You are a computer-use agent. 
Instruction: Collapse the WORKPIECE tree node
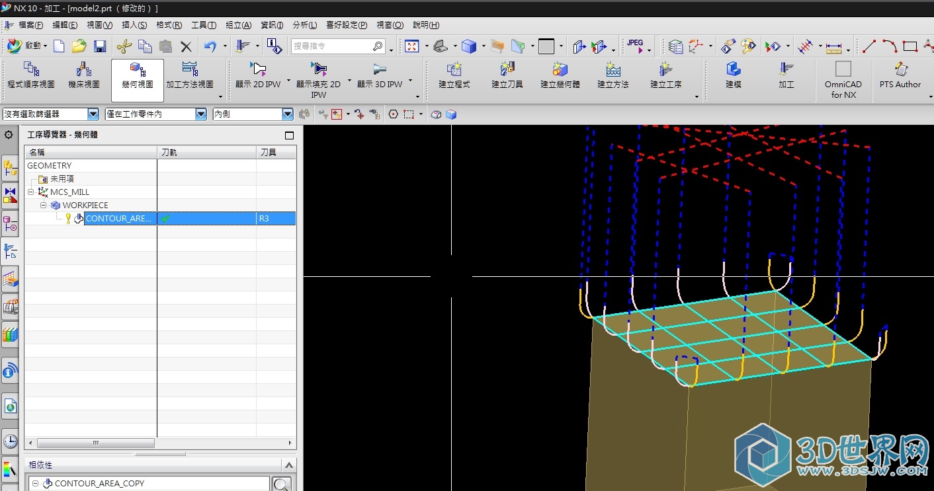44,205
